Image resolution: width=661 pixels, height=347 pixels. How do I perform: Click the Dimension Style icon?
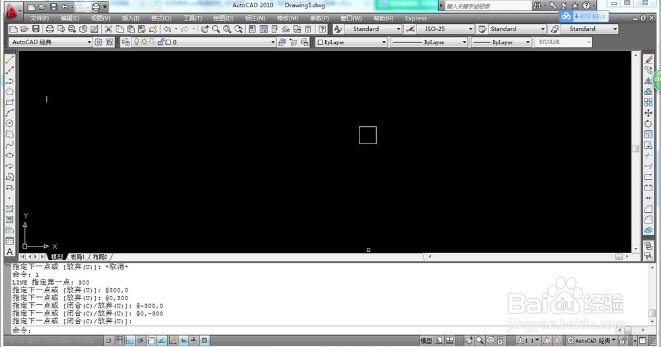point(410,29)
